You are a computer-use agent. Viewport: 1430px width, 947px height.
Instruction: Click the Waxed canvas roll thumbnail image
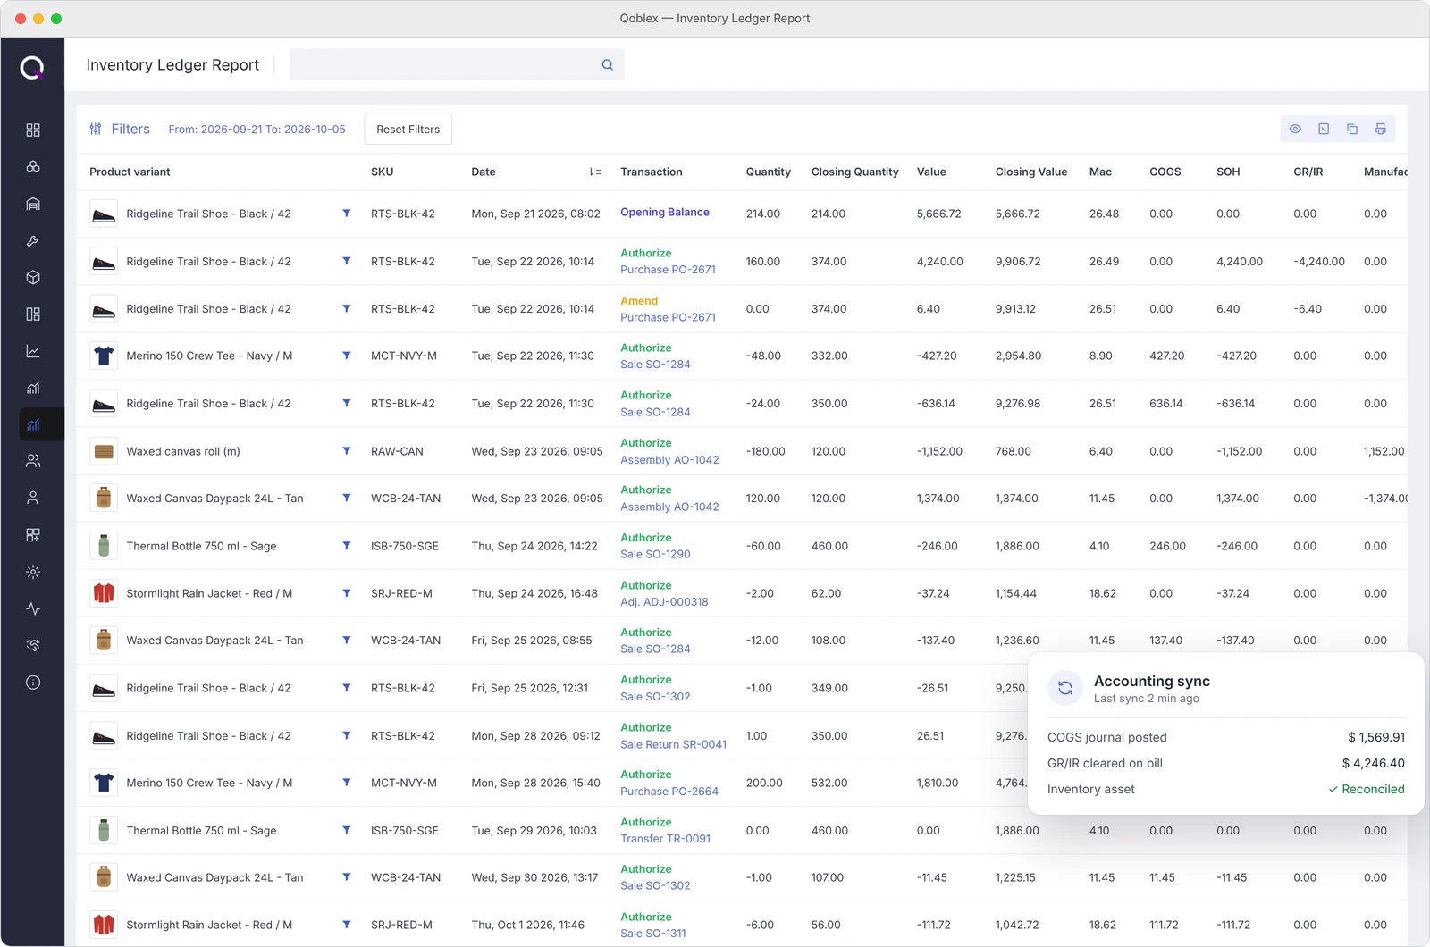tap(104, 451)
